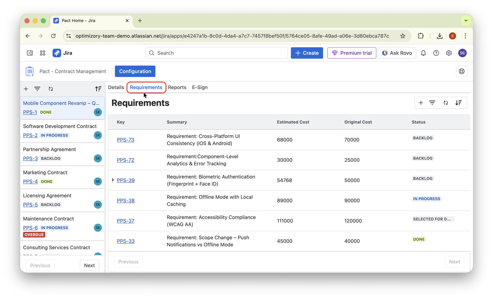Add a requirement via the plus icon
The height and width of the screenshot is (299, 493).
pos(421,103)
